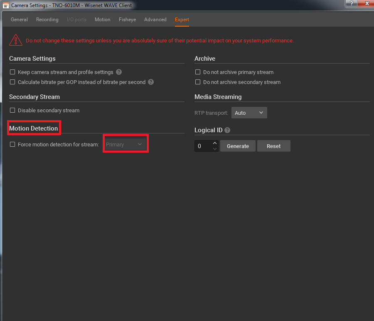Select the Expert tab
Image resolution: width=374 pixels, height=321 pixels.
[182, 20]
